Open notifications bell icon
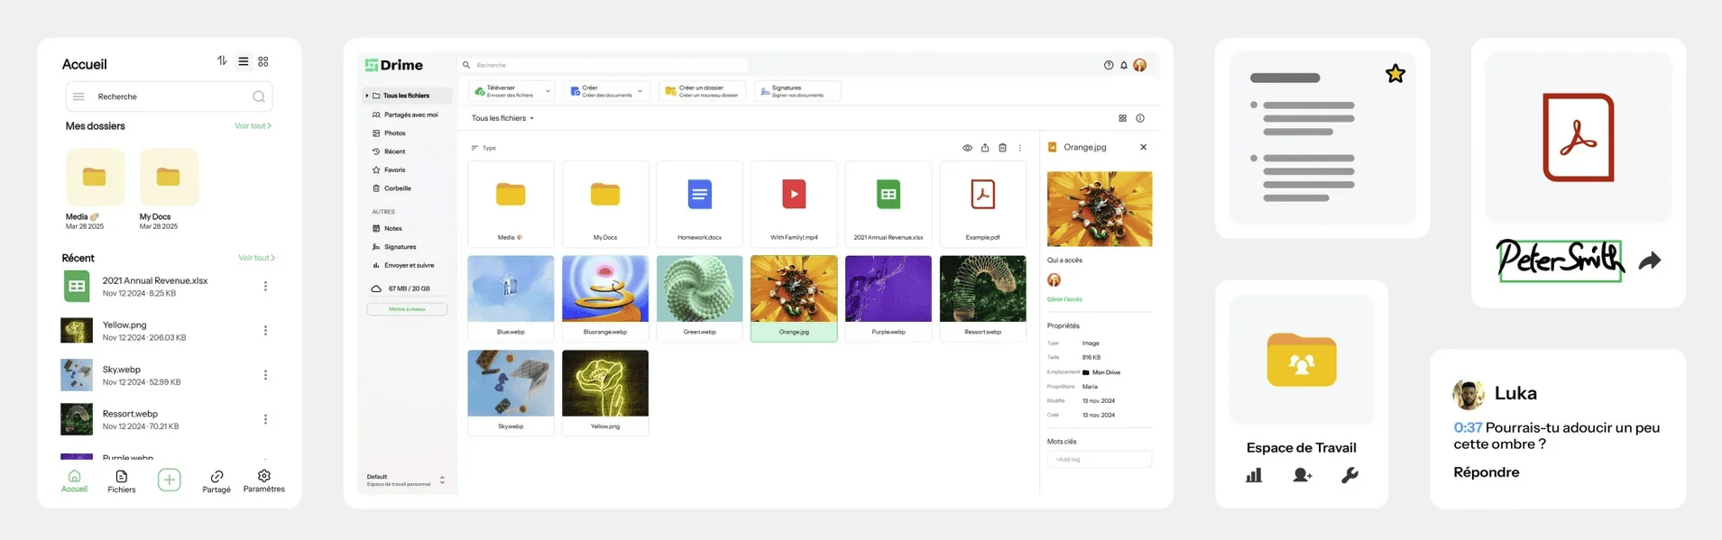 1124,65
